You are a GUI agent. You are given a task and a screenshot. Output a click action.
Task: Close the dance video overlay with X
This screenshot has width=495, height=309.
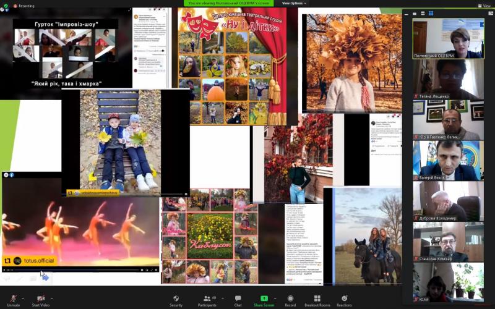click(6, 175)
